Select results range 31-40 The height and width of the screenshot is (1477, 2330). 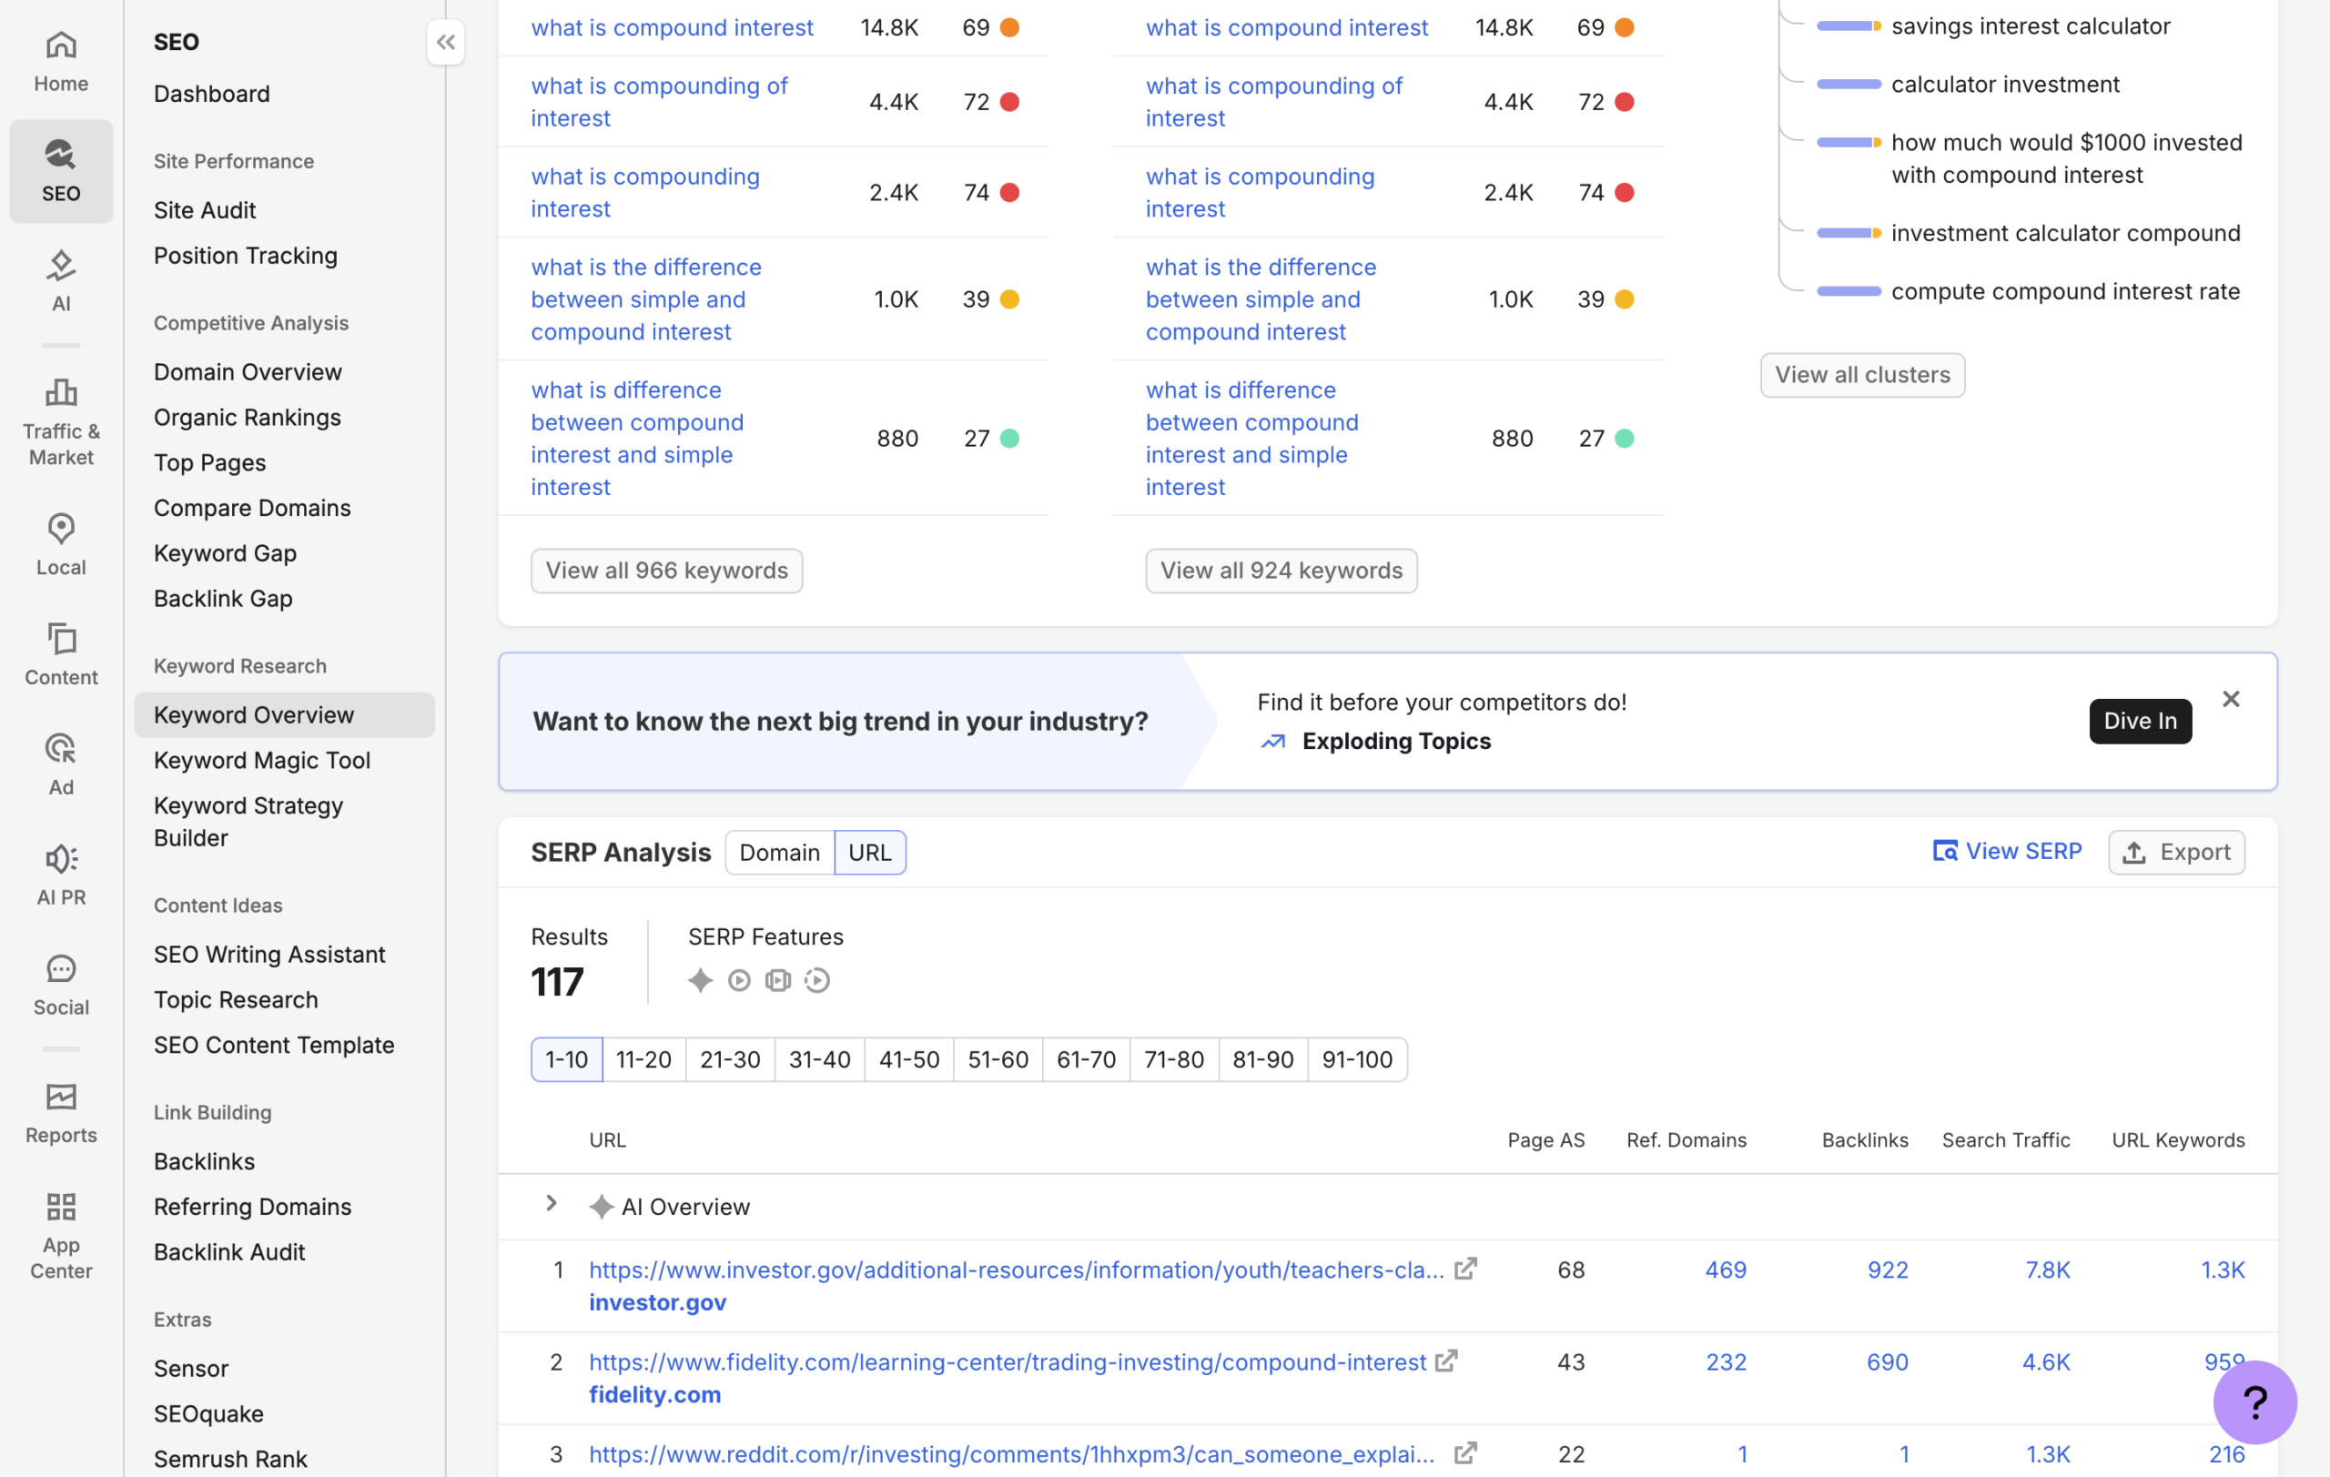tap(818, 1059)
